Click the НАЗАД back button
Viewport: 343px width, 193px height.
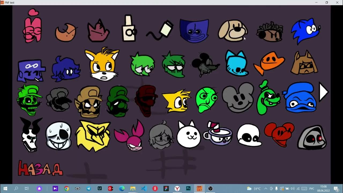pos(40,168)
